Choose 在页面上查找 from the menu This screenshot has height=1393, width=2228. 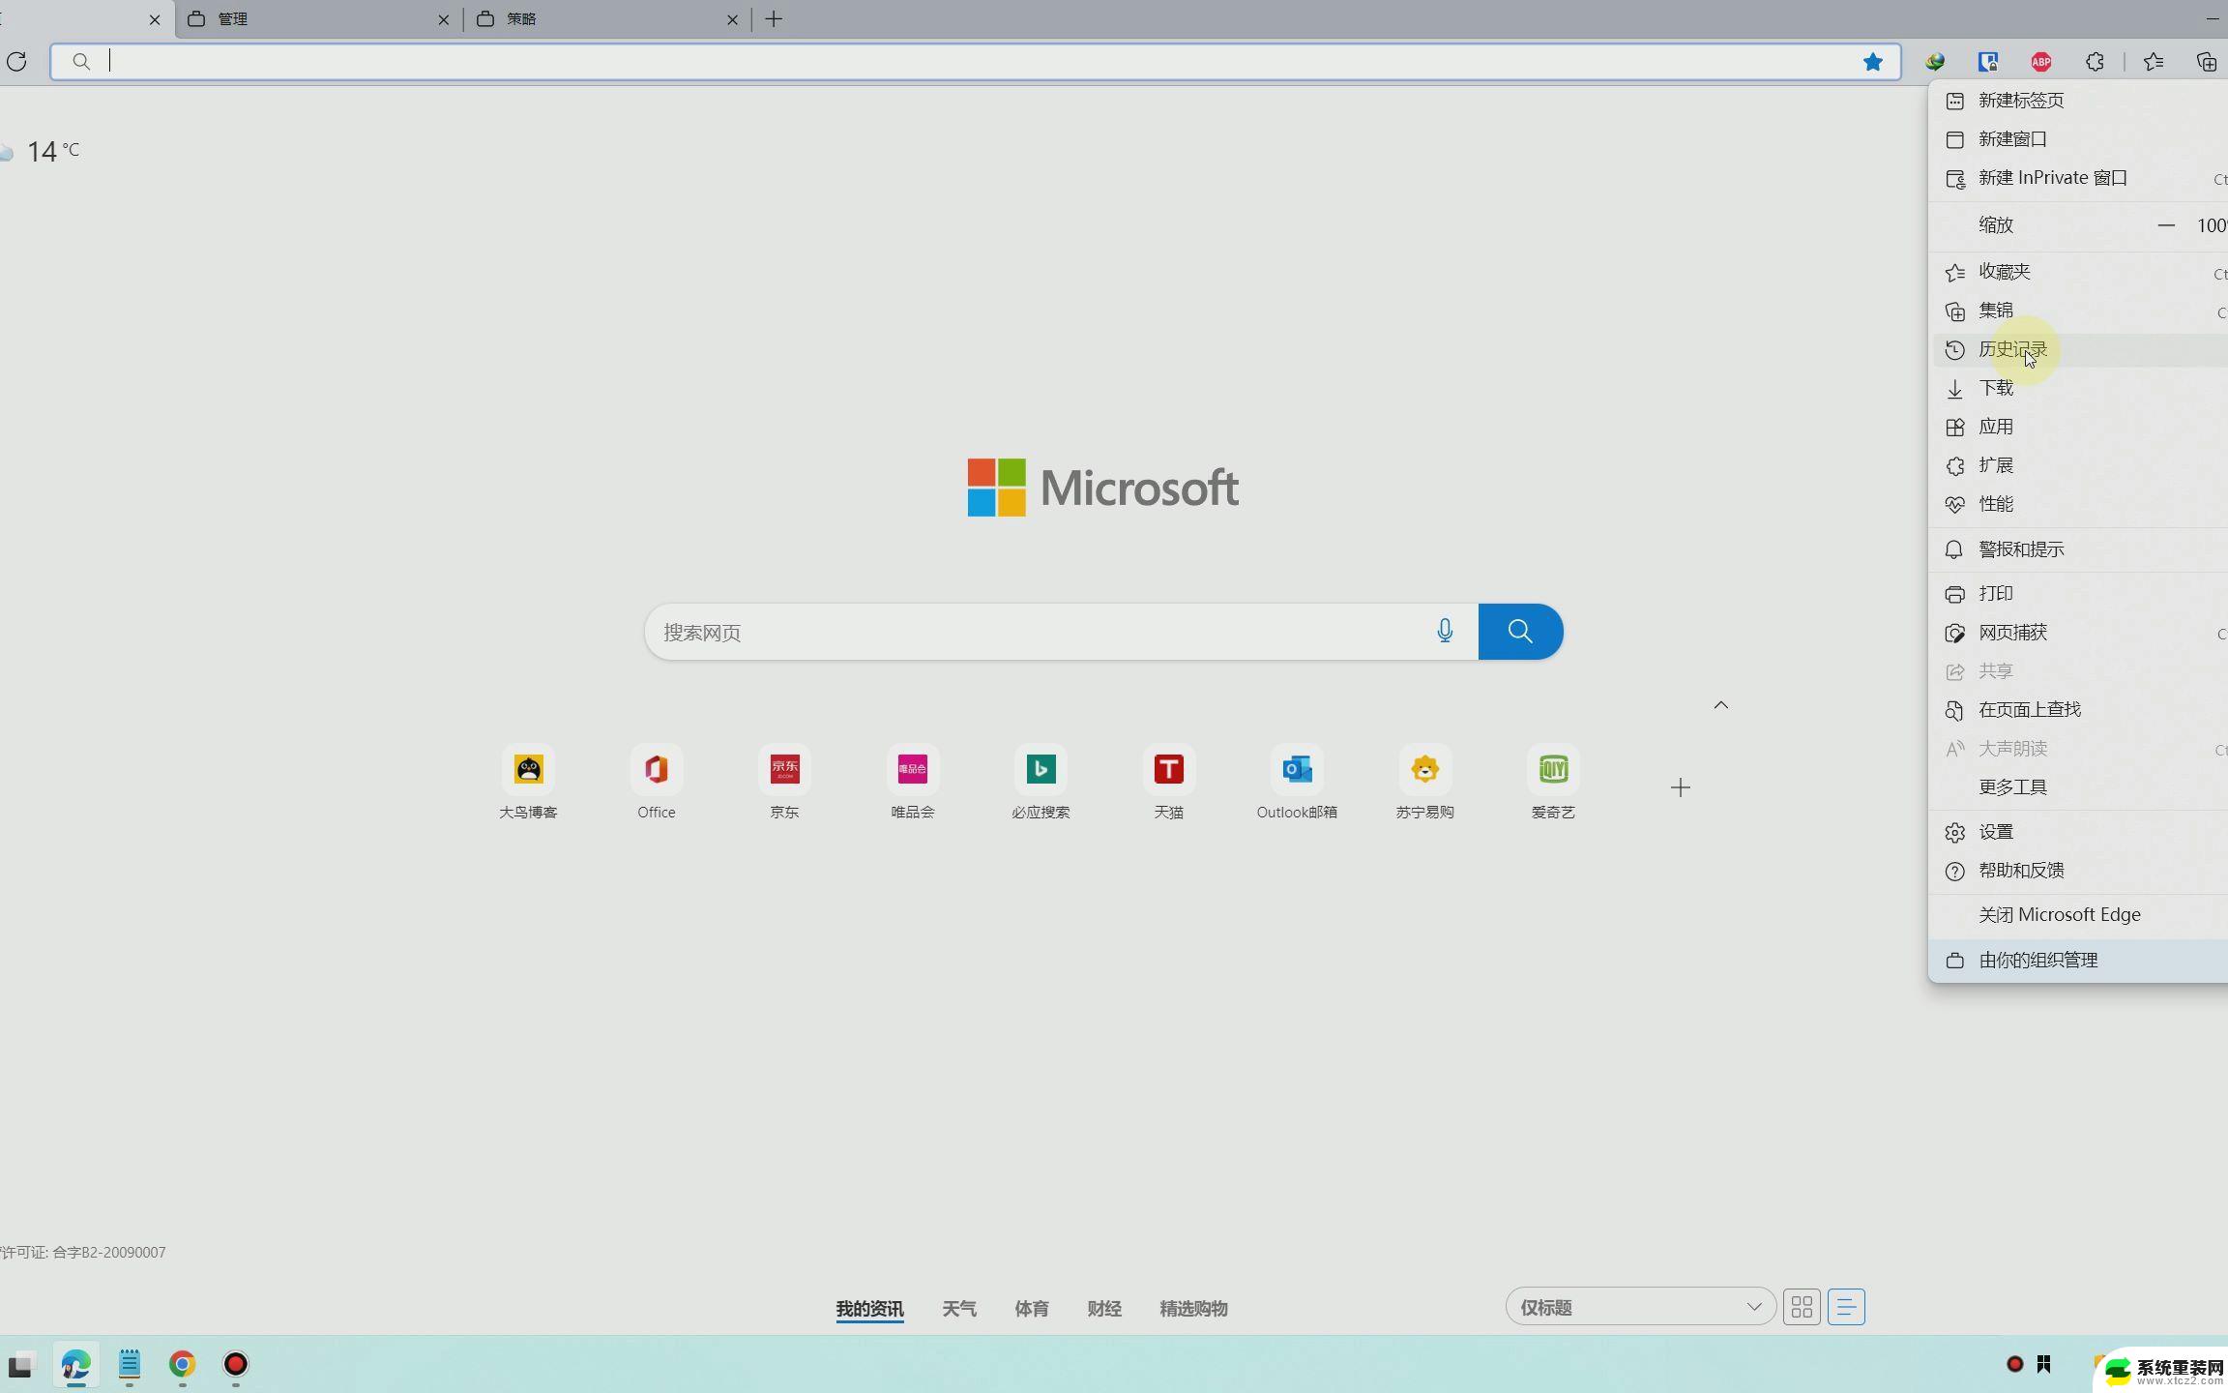pos(2079,710)
